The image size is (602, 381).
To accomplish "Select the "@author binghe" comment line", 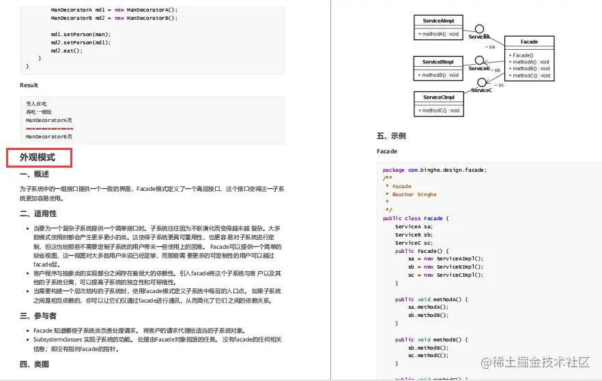I will [x=414, y=194].
